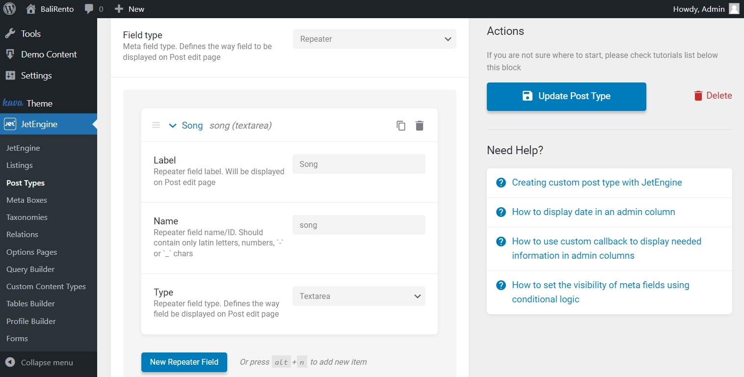The height and width of the screenshot is (377, 744).
Task: Open the WordPress logo menu
Action: [x=10, y=9]
